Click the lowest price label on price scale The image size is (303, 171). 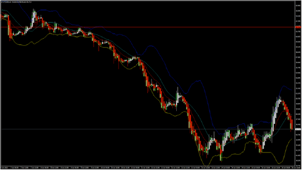pyautogui.click(x=298, y=166)
